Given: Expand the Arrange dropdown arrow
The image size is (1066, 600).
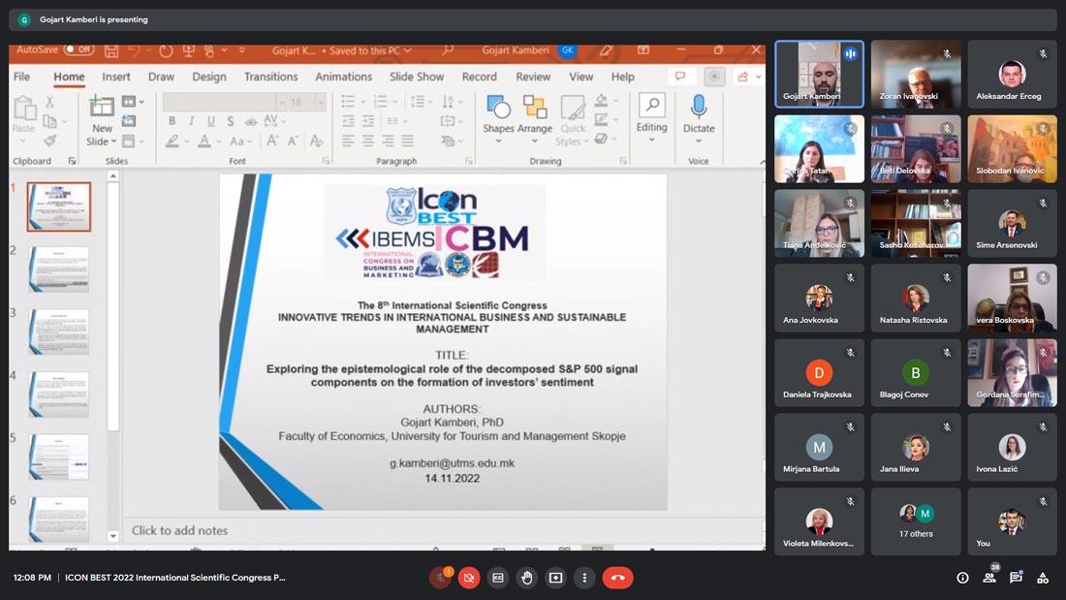Looking at the screenshot, I should 535,142.
